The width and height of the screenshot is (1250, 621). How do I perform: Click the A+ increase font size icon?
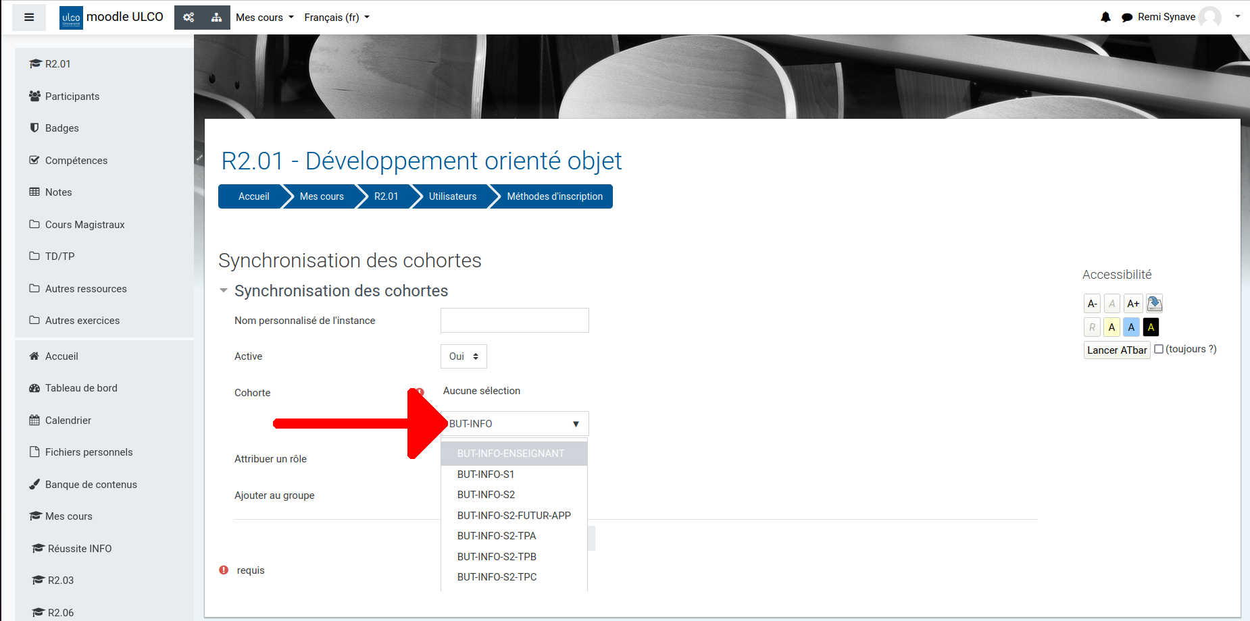[1133, 304]
